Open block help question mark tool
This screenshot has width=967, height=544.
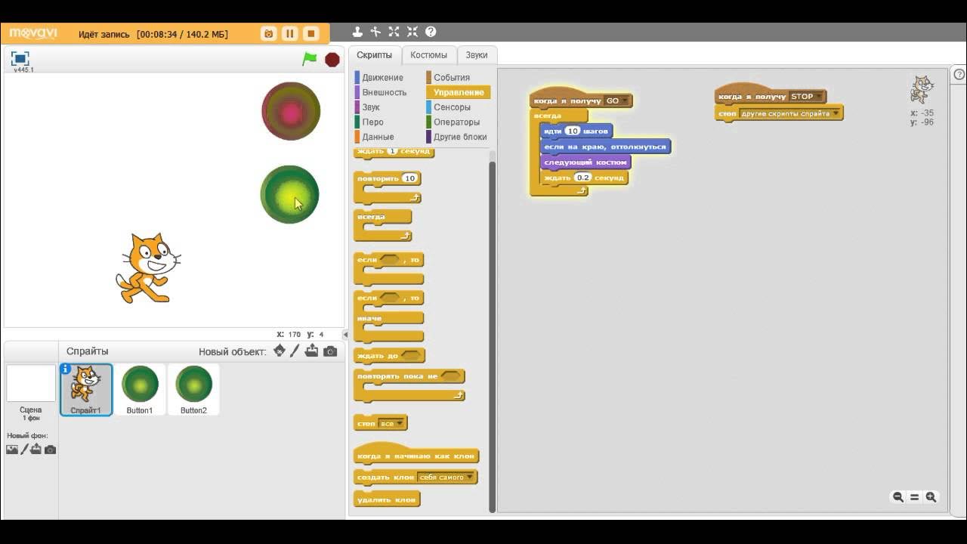point(431,32)
